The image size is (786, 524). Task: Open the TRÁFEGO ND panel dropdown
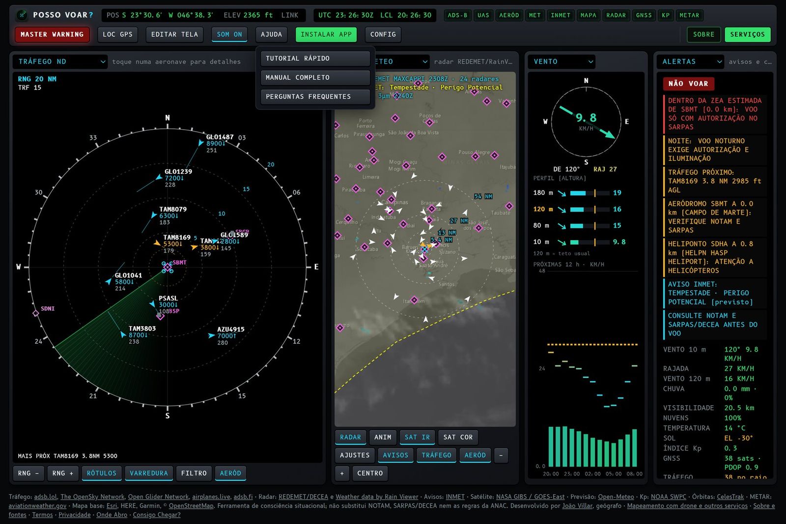[x=60, y=61]
